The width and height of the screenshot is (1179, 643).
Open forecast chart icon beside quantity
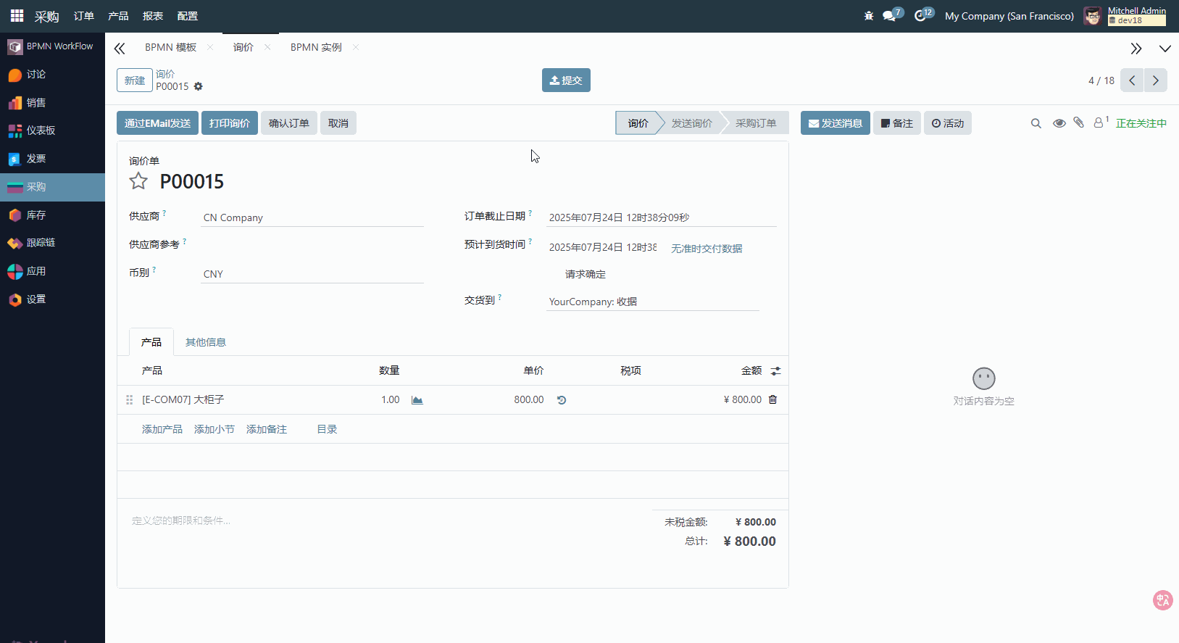coord(417,400)
